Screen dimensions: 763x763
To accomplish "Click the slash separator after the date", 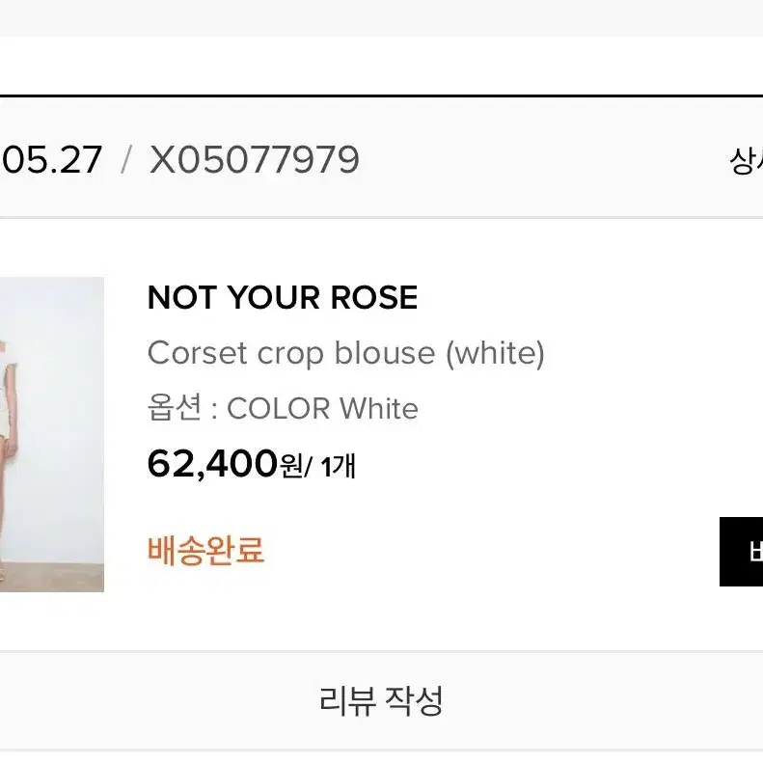I will coord(126,159).
